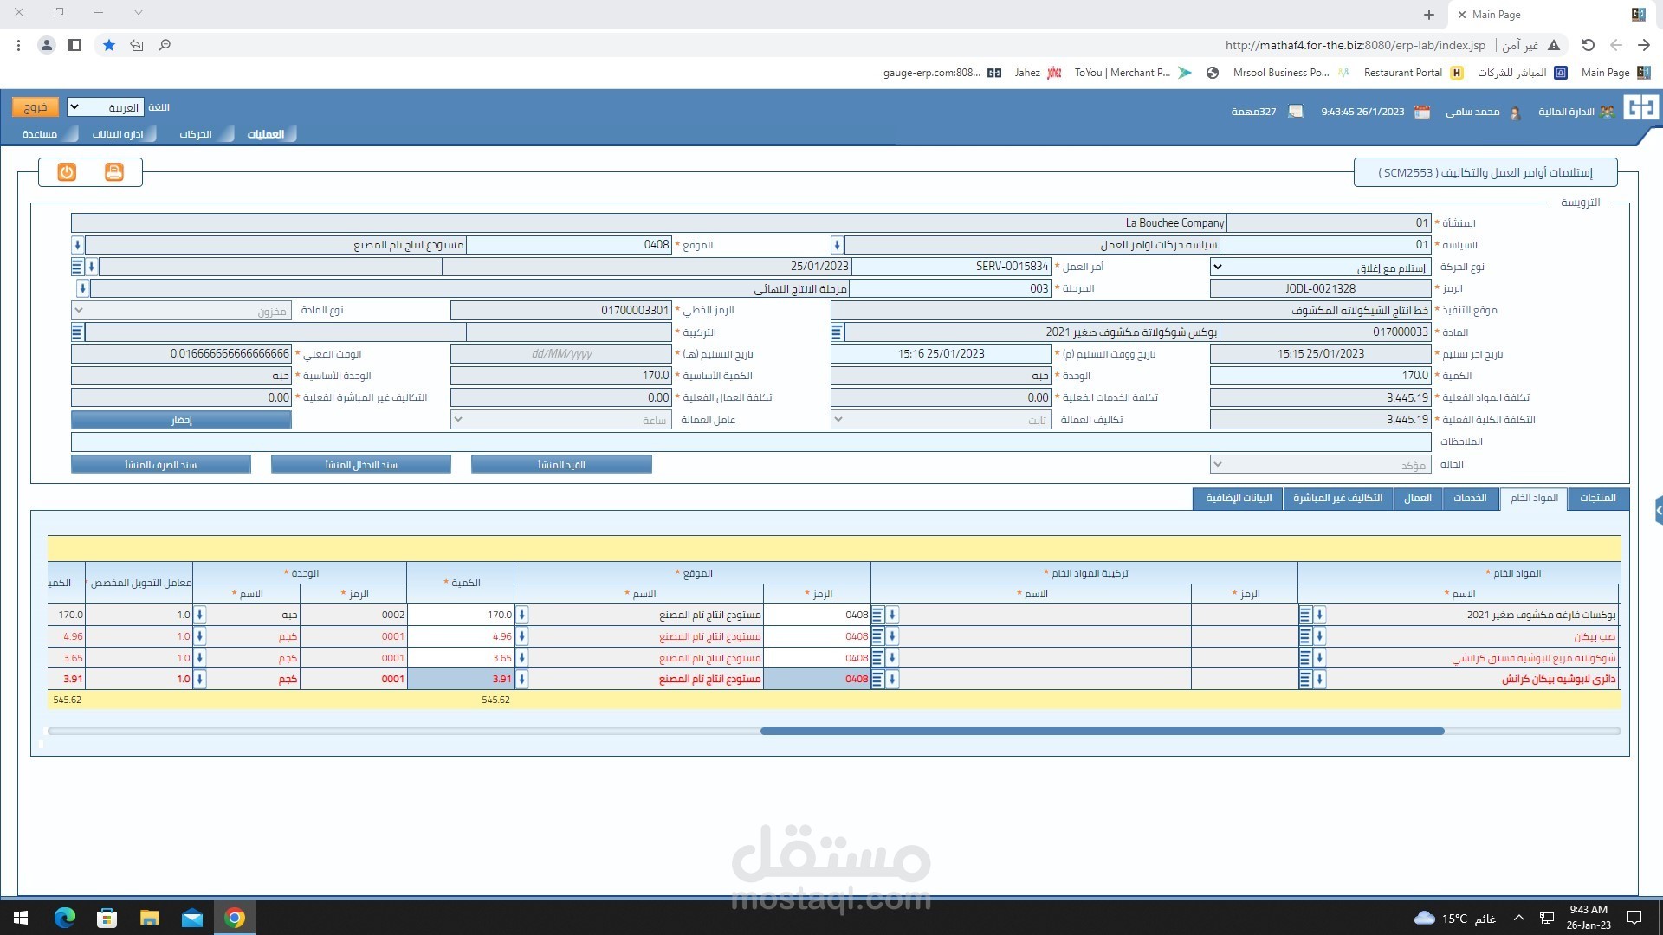The image size is (1663, 935).
Task: Open the عامل العمالة dropdown showing ساعة
Action: 561,420
